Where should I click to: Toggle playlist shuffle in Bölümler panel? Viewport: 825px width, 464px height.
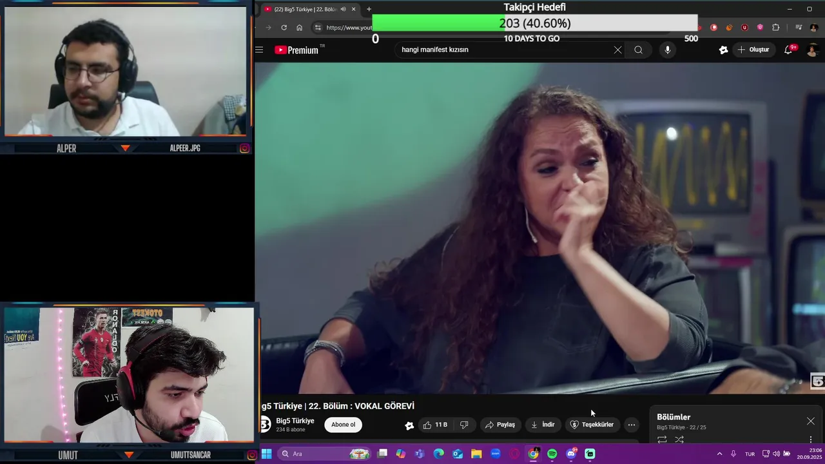click(x=679, y=440)
